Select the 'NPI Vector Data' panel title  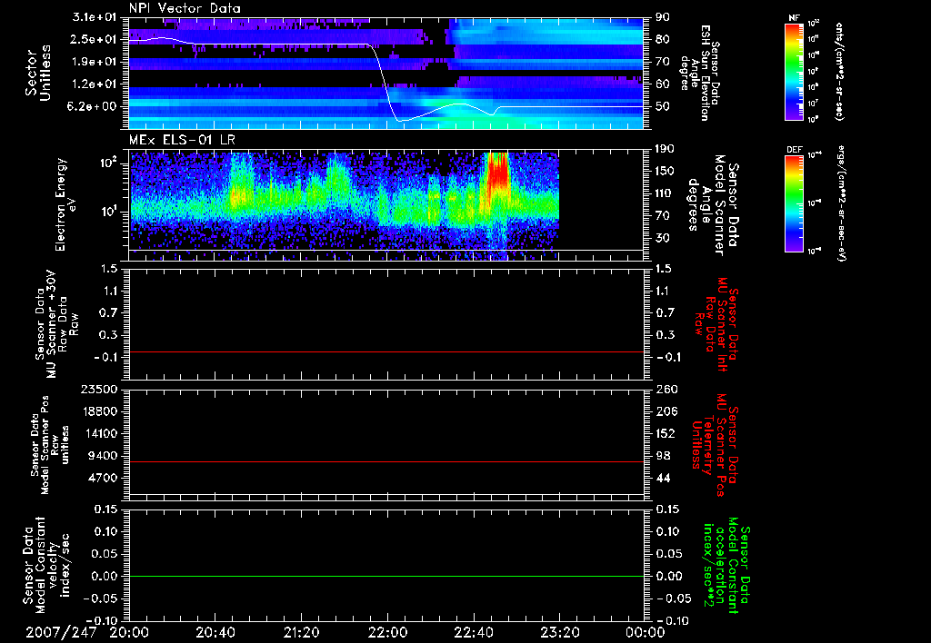(185, 8)
